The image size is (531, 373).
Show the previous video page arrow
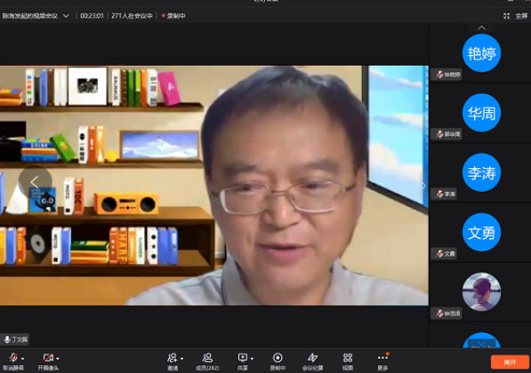(x=35, y=182)
